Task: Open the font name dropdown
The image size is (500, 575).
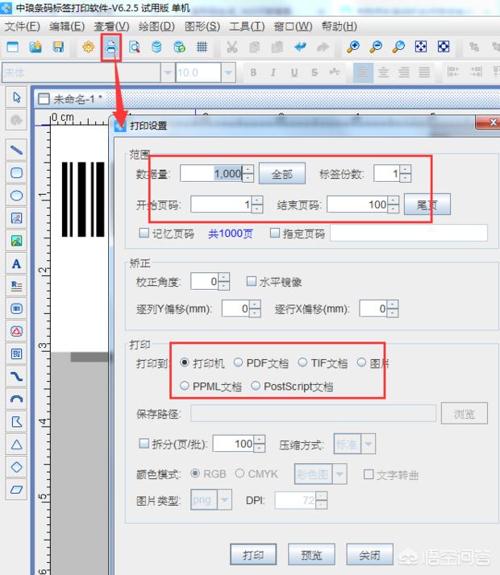Action: (x=168, y=72)
